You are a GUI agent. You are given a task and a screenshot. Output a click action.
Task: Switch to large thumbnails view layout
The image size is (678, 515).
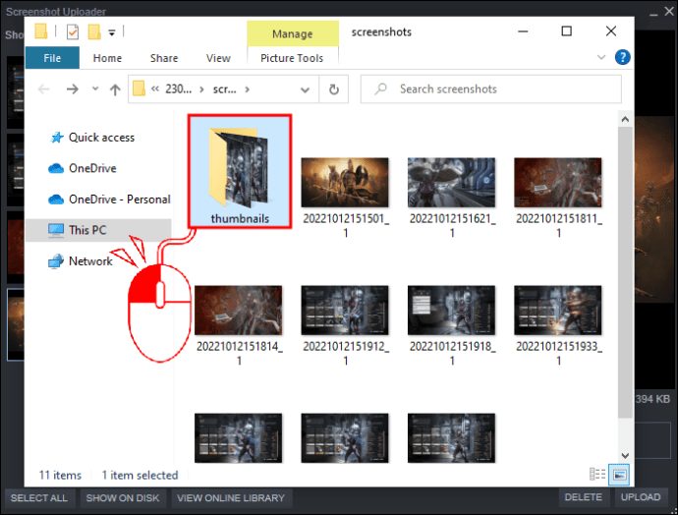pos(619,475)
